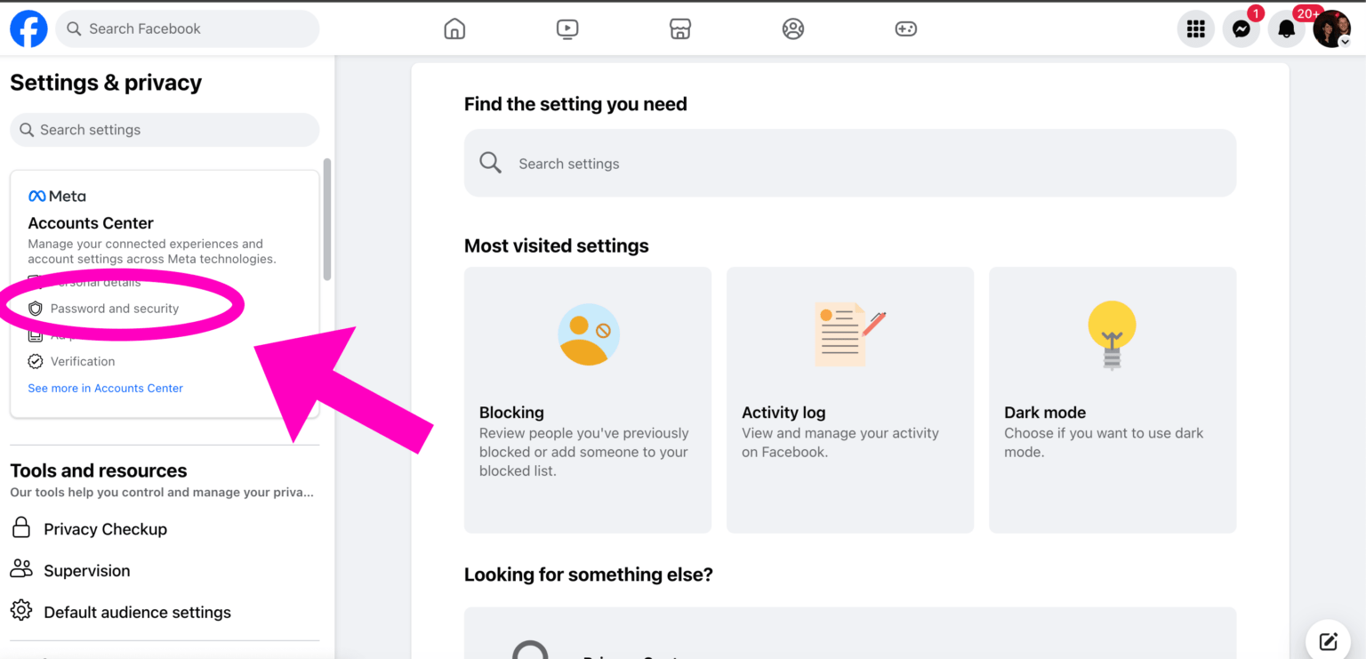Image resolution: width=1366 pixels, height=659 pixels.
Task: Click See more in Accounts Center link
Action: [x=105, y=388]
